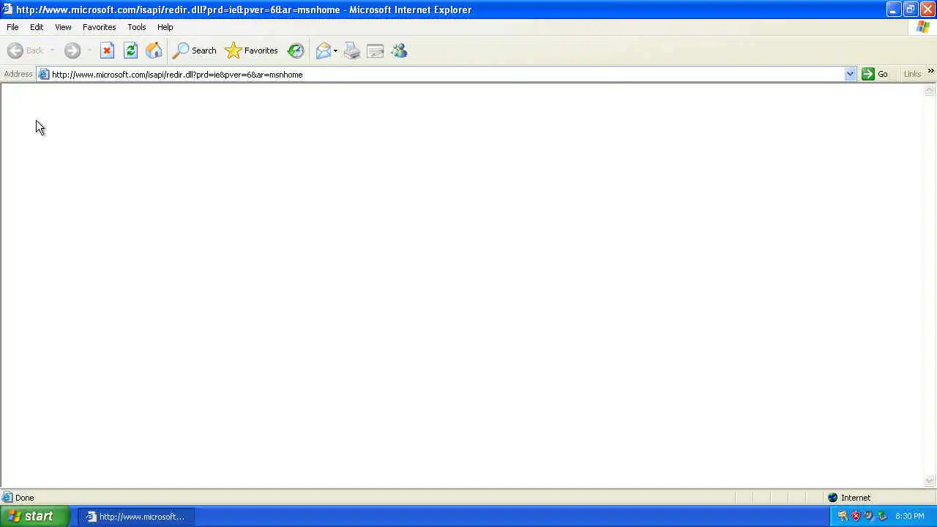Open the Favorites menu

[x=99, y=27]
